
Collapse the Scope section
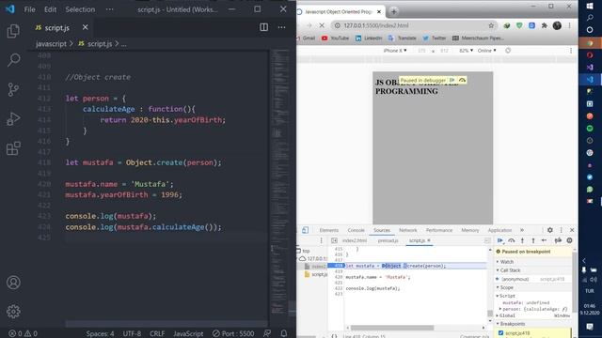[505, 287]
